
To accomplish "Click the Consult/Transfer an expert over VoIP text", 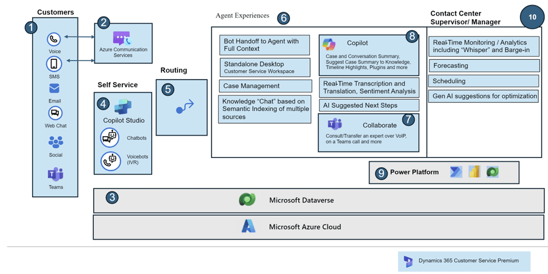I will coord(366,139).
